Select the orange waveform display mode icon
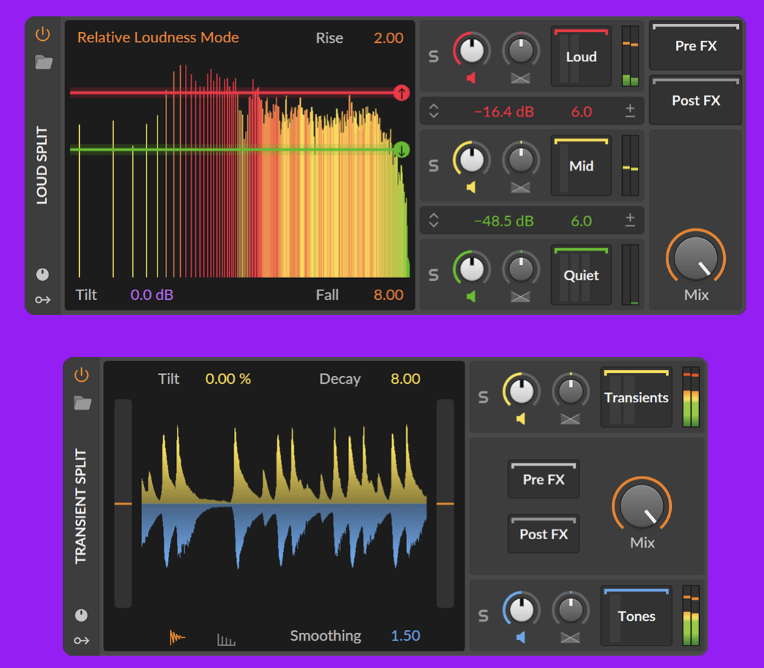Viewport: 764px width, 668px height. point(177,637)
